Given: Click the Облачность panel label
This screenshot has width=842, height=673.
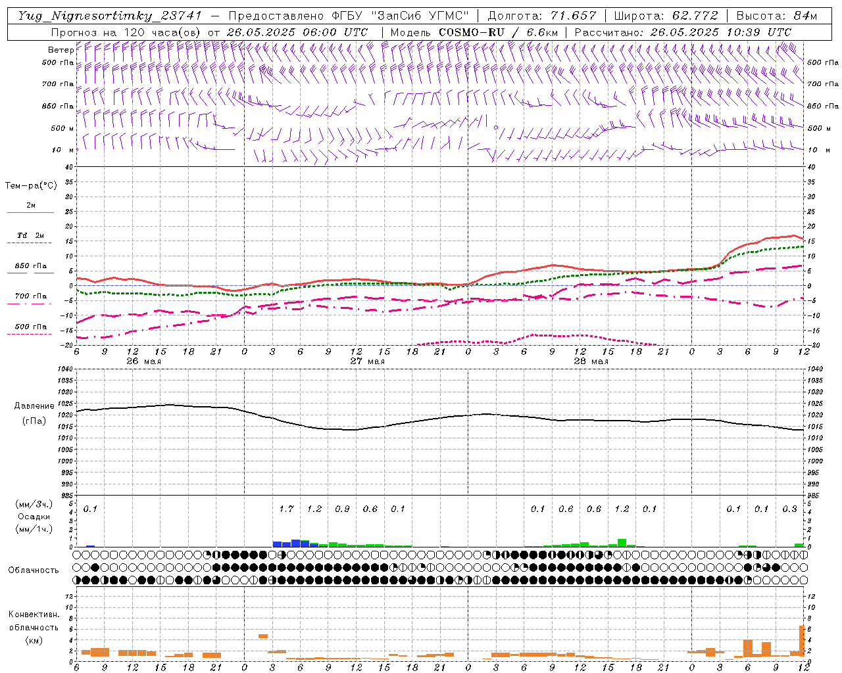Looking at the screenshot, I should pos(34,570).
